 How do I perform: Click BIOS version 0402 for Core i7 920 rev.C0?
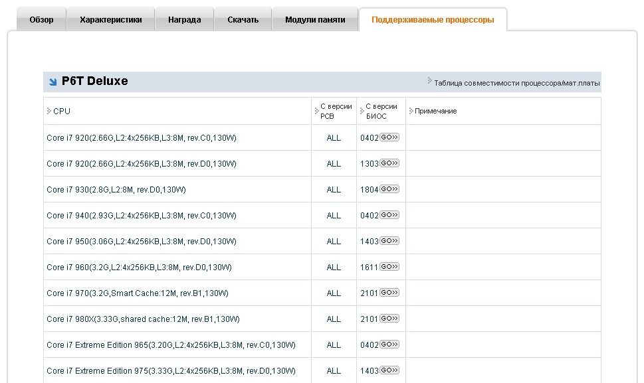click(370, 138)
